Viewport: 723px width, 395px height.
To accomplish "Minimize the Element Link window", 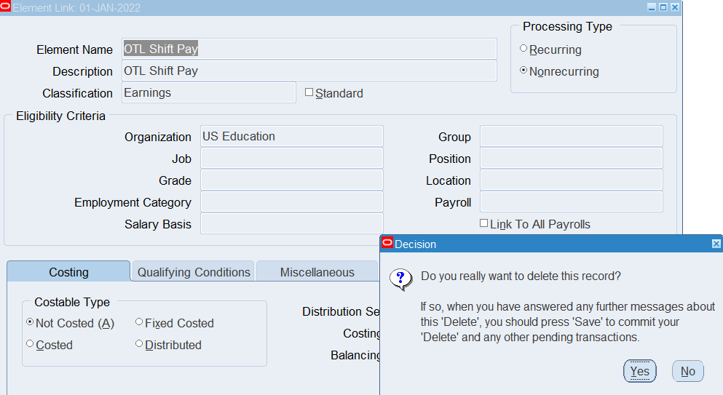I will click(x=652, y=7).
